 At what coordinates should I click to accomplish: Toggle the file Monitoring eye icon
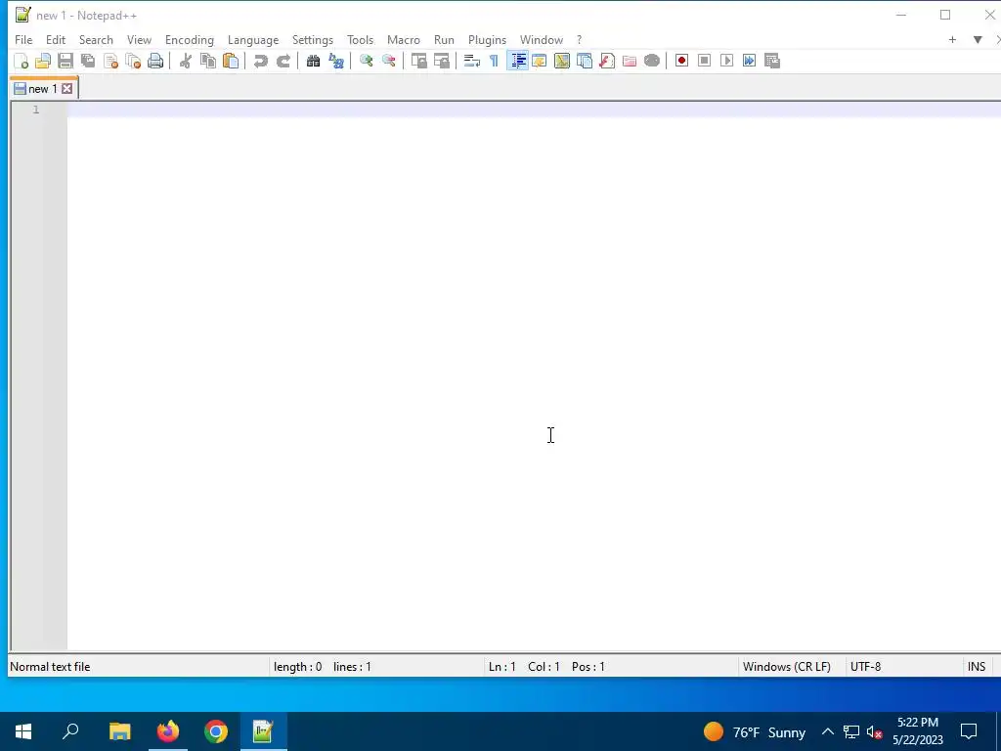point(652,61)
